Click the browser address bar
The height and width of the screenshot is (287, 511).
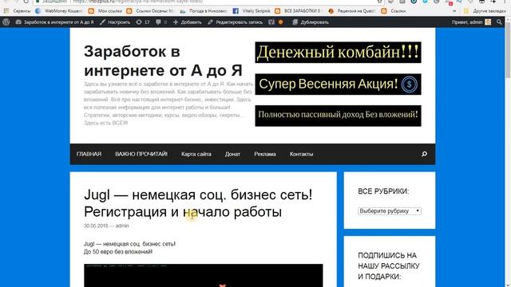[x=208, y=2]
